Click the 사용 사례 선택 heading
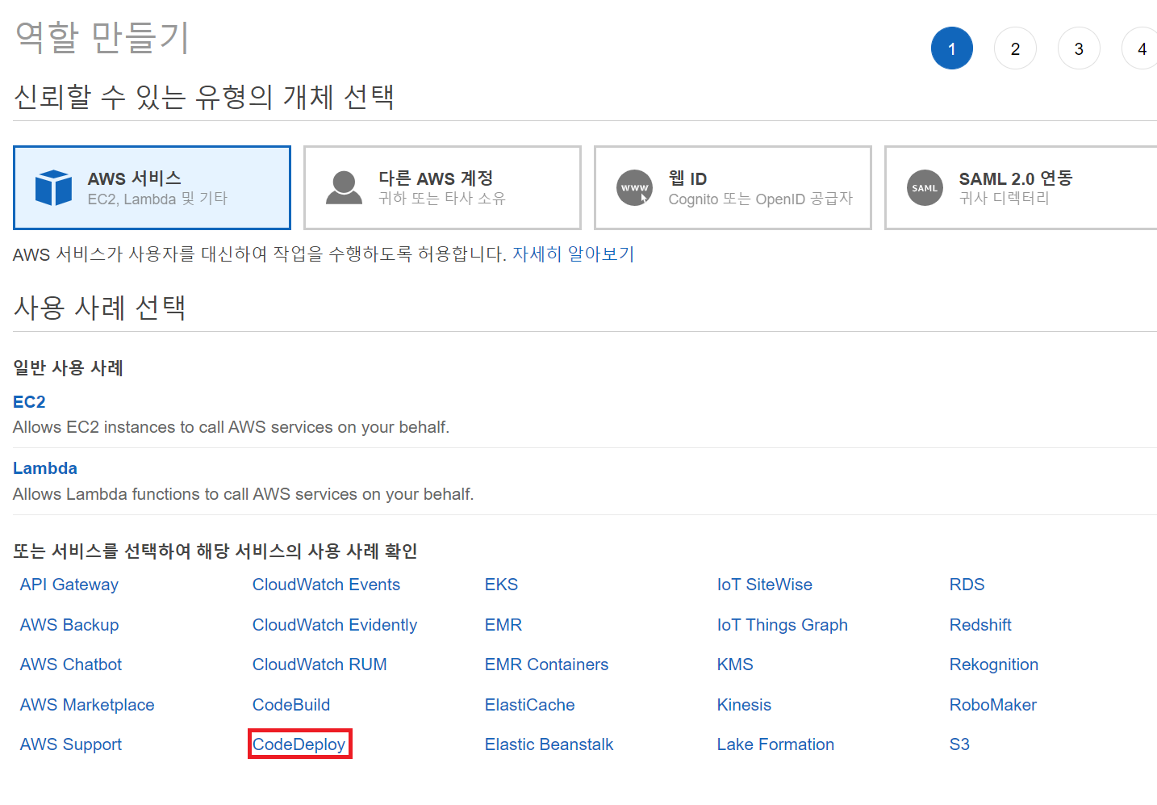 (x=100, y=308)
